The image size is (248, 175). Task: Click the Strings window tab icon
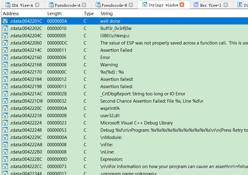coord(145,5)
